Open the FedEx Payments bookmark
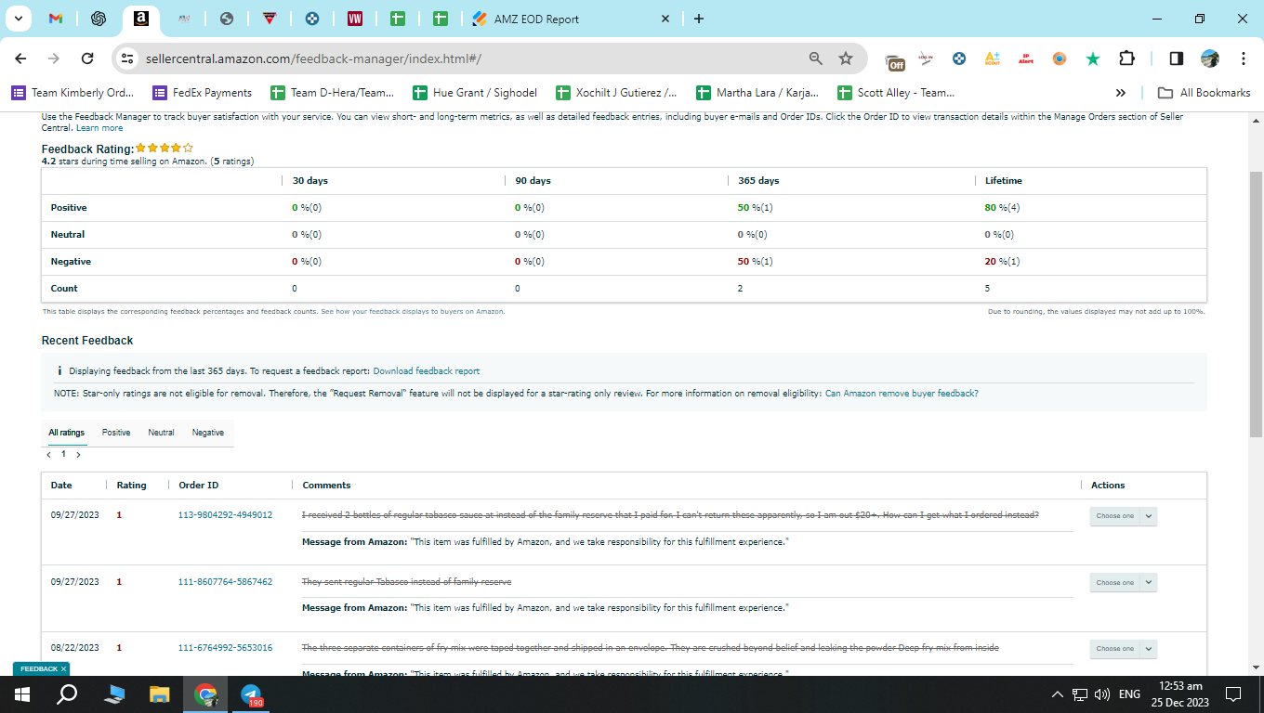 coord(203,93)
